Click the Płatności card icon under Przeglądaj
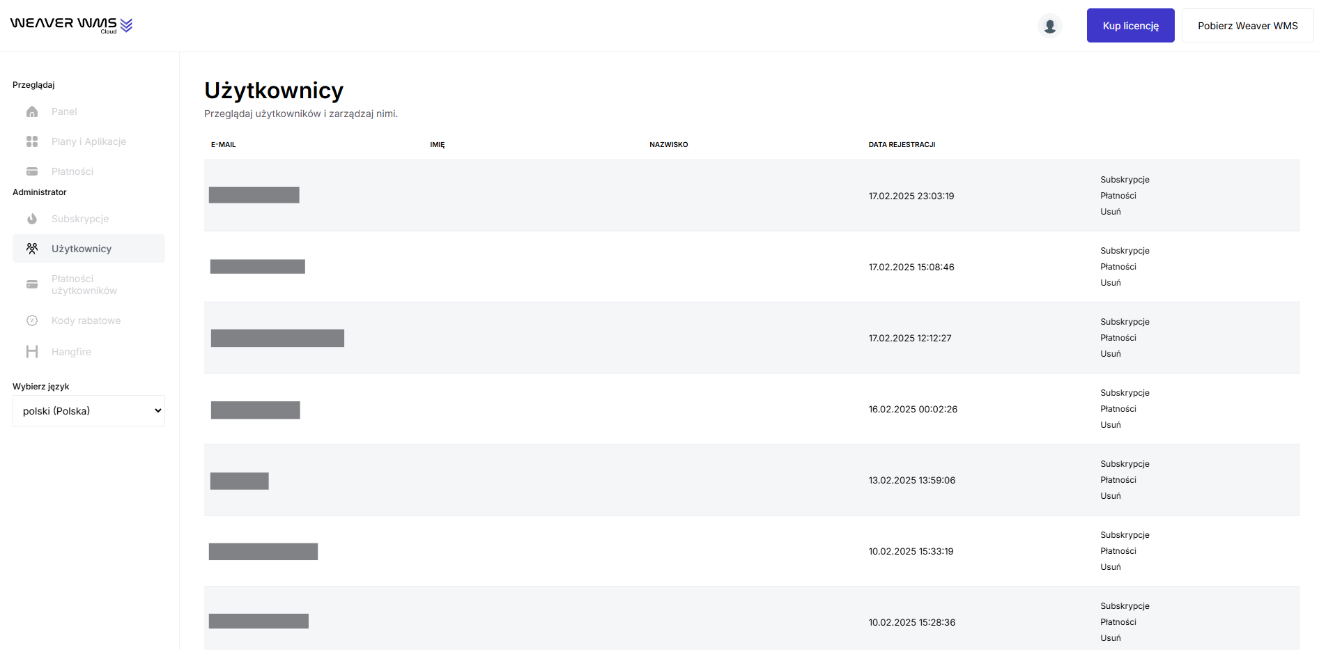 coord(32,171)
